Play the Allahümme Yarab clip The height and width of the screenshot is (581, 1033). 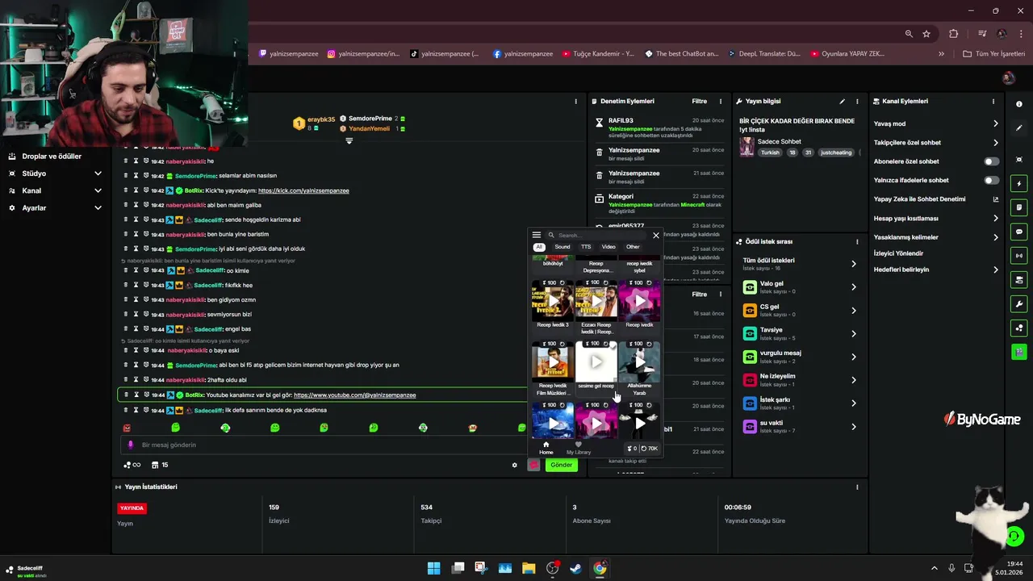[x=639, y=362]
